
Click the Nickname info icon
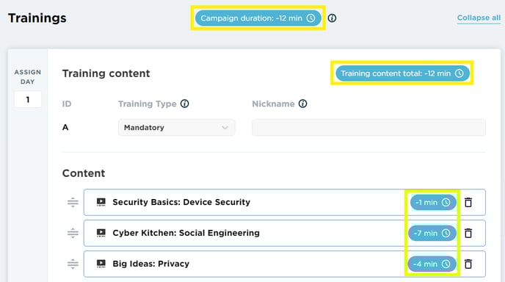302,104
